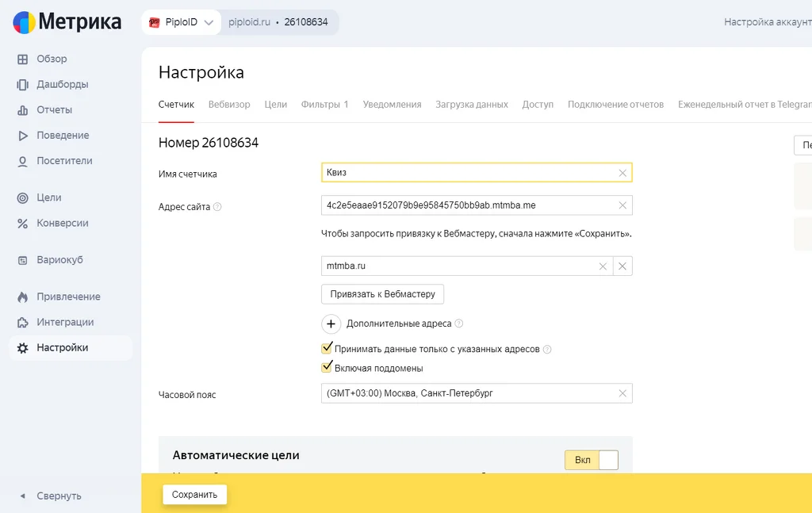
Task: Click the Сохранить button
Action: click(x=195, y=494)
